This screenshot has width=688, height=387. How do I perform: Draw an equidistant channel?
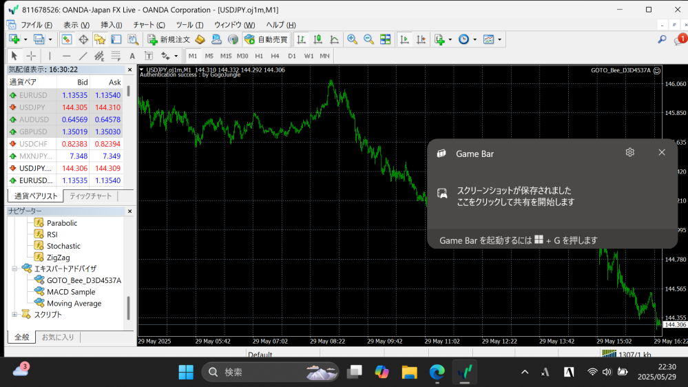[99, 56]
